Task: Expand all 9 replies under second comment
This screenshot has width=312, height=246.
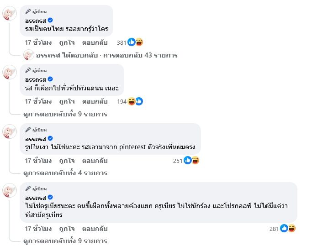Action: [x=65, y=114]
